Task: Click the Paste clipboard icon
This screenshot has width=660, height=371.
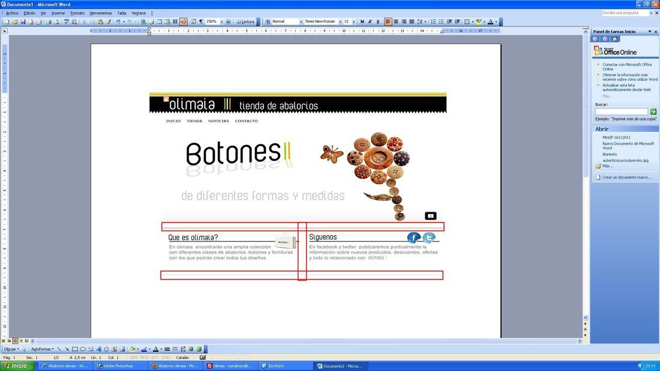Action: click(100, 22)
